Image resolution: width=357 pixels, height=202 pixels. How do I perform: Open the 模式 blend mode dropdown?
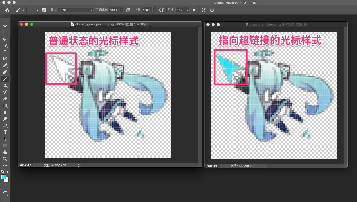point(75,10)
